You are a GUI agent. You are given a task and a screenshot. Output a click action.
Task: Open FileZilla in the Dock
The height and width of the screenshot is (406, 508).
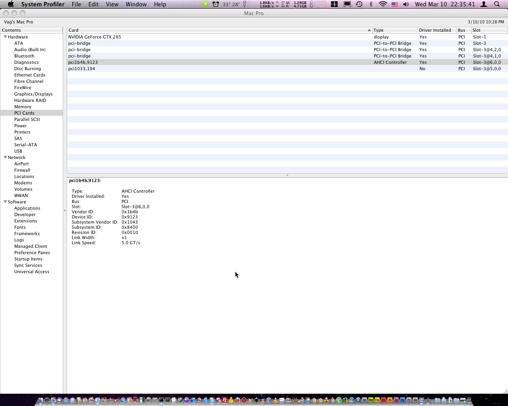pos(225,400)
